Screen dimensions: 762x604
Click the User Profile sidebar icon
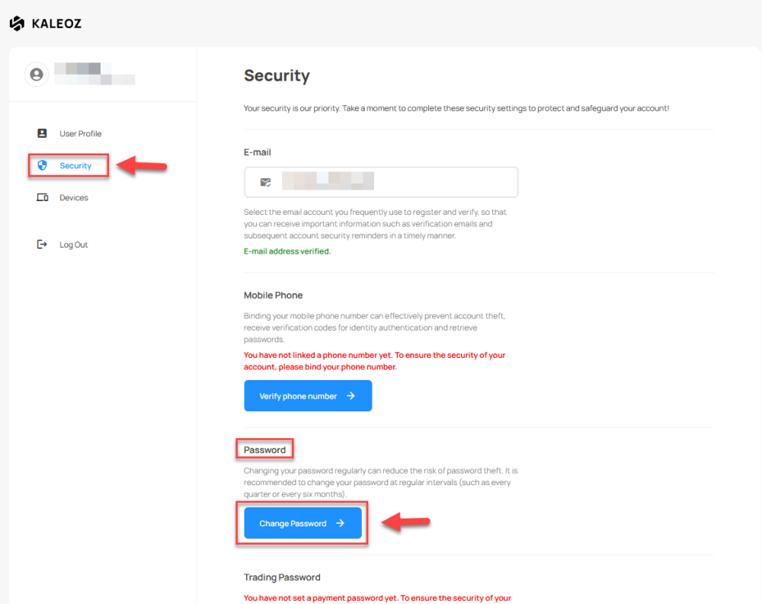pos(43,133)
